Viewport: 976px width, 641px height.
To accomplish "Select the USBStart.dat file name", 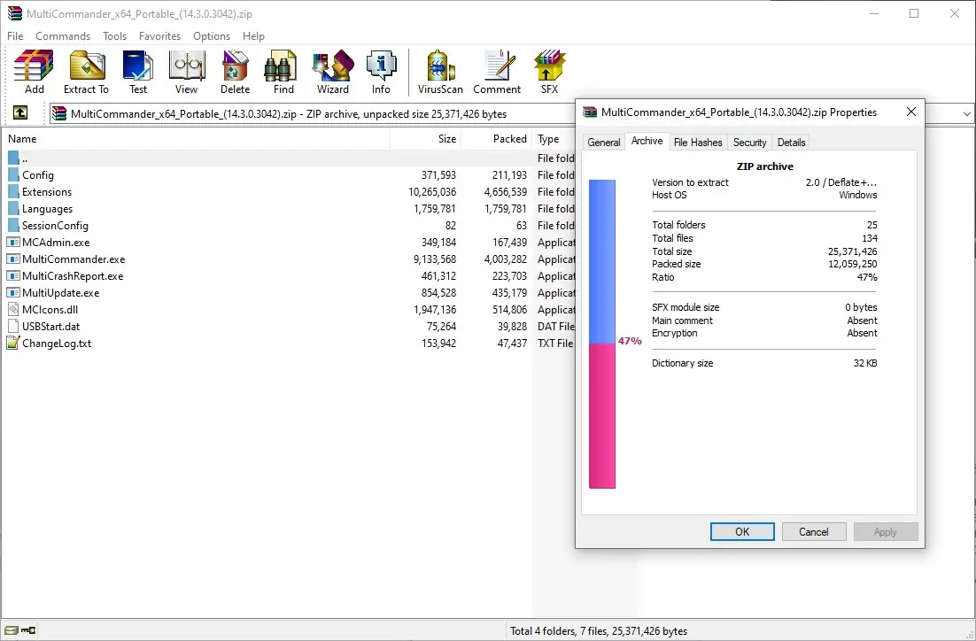I will (x=51, y=326).
